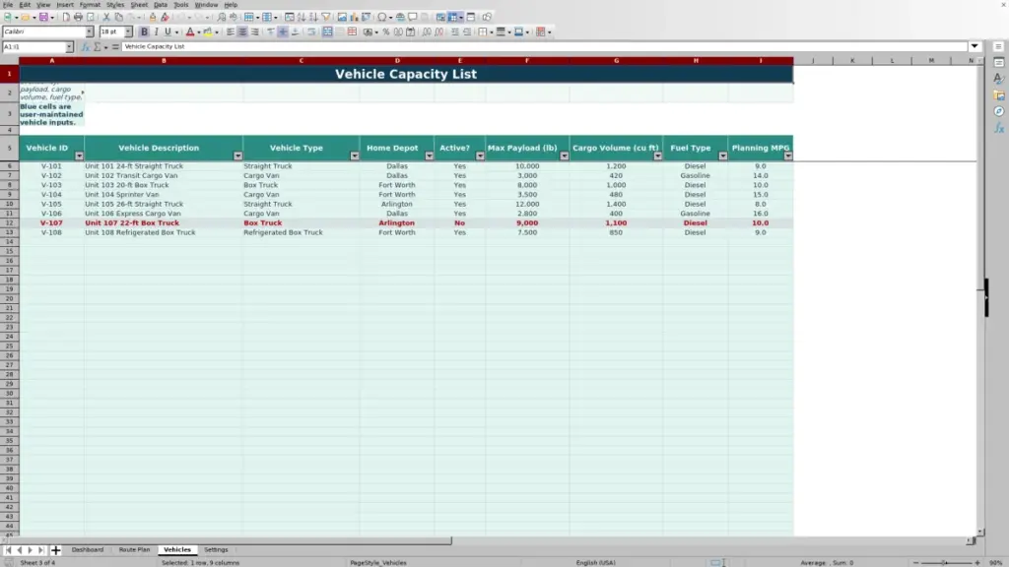Expand the formula bar arrow

(x=975, y=46)
